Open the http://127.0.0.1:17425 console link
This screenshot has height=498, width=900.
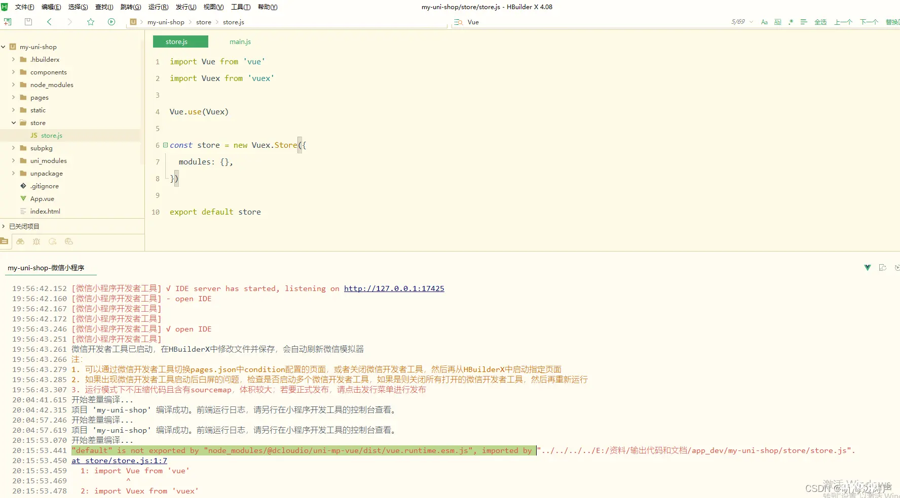pos(394,288)
